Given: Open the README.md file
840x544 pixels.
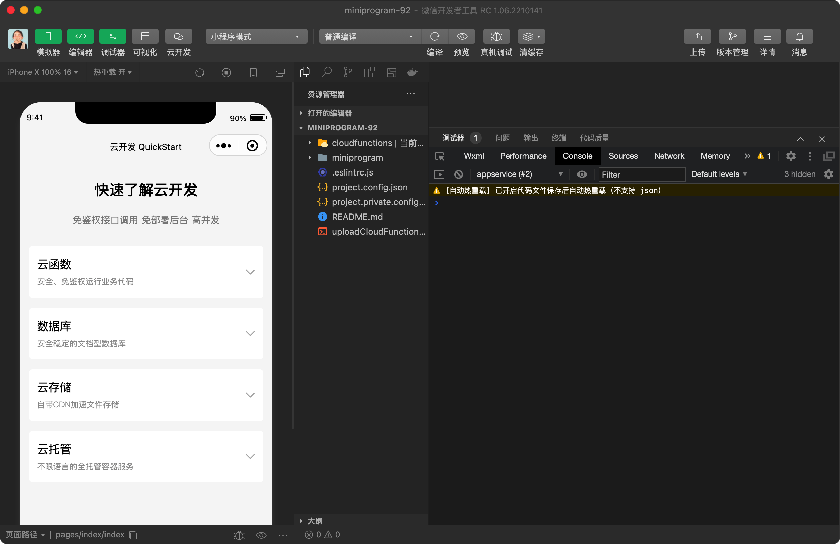Looking at the screenshot, I should click(357, 217).
